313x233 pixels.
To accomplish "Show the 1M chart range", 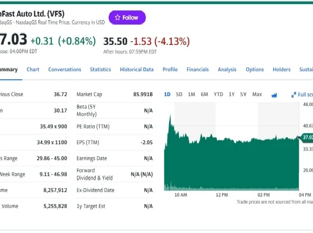I will tap(191, 94).
